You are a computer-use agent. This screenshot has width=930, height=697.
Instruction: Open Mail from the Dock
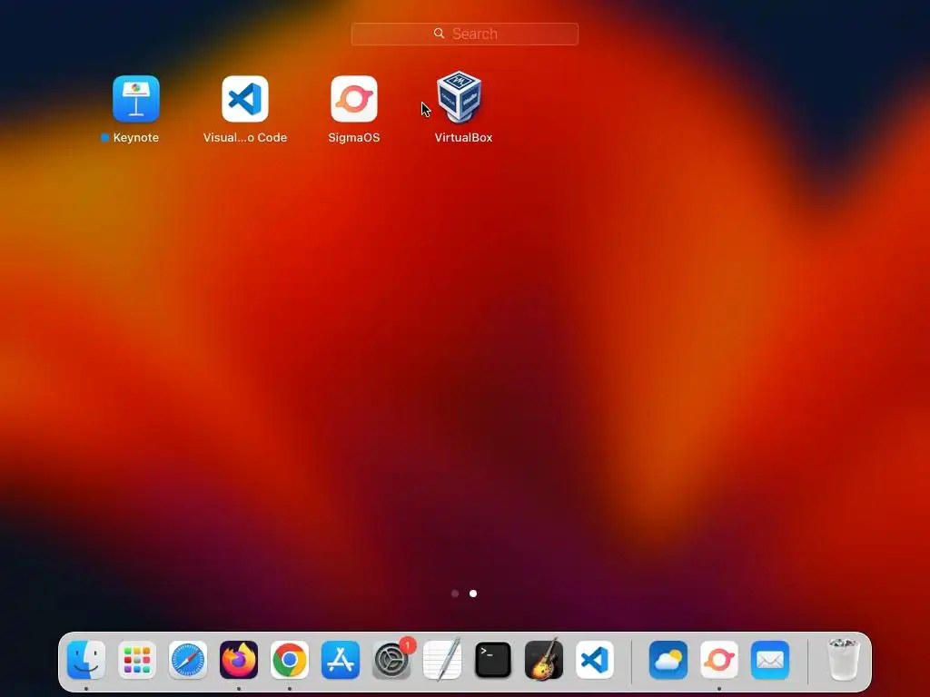pyautogui.click(x=770, y=660)
